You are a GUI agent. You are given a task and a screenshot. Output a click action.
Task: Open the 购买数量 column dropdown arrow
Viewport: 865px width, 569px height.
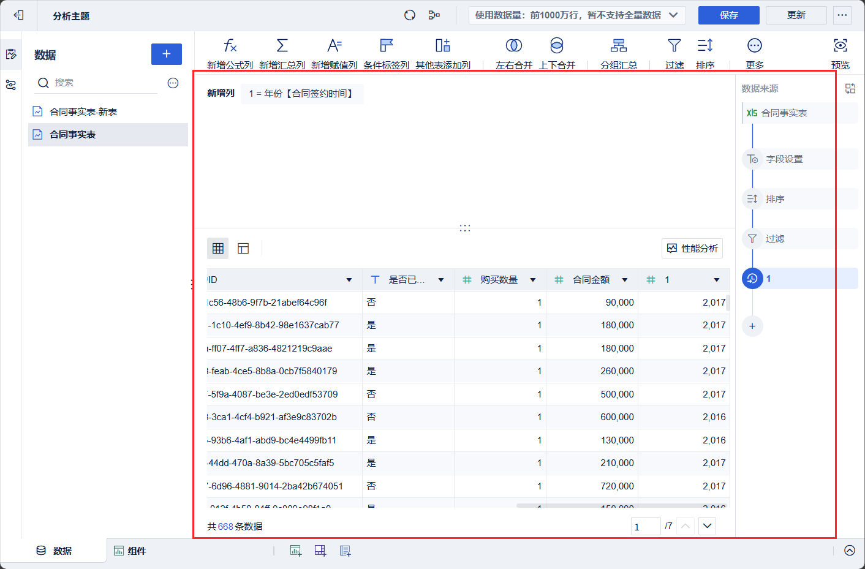pyautogui.click(x=533, y=280)
